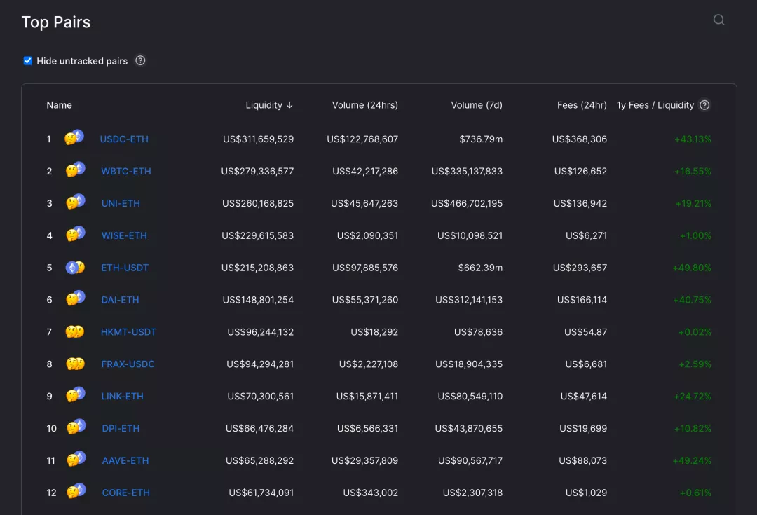
Task: Select the +24.72% fees ratio
Action: coord(693,397)
